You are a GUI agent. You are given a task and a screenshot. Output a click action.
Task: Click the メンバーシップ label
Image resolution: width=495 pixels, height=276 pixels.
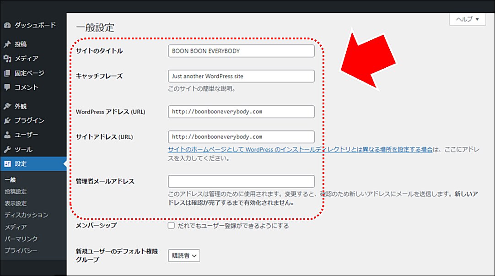click(x=96, y=226)
